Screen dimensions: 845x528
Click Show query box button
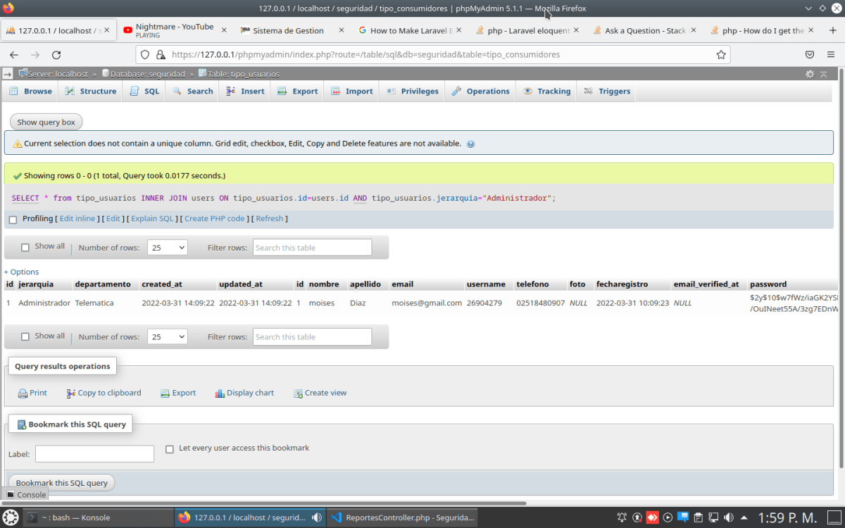coord(46,122)
